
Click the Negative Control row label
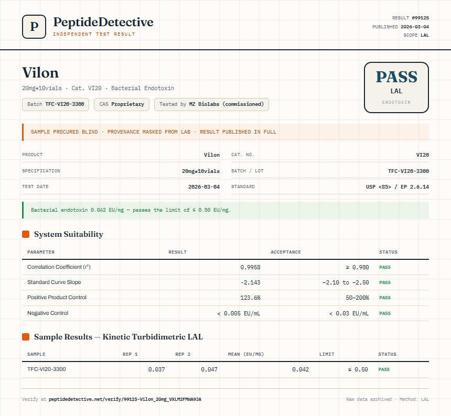click(x=48, y=313)
